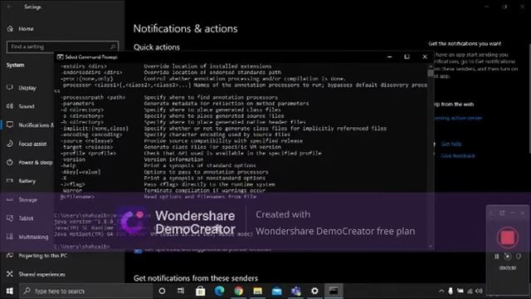Viewport: 531px width, 299px height.
Task: Click the -implicit:{none,class} option line
Action: [x=223, y=129]
